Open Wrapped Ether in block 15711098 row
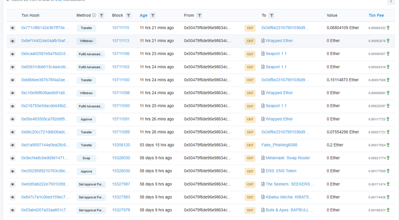This screenshot has width=399, height=220. coord(279,93)
